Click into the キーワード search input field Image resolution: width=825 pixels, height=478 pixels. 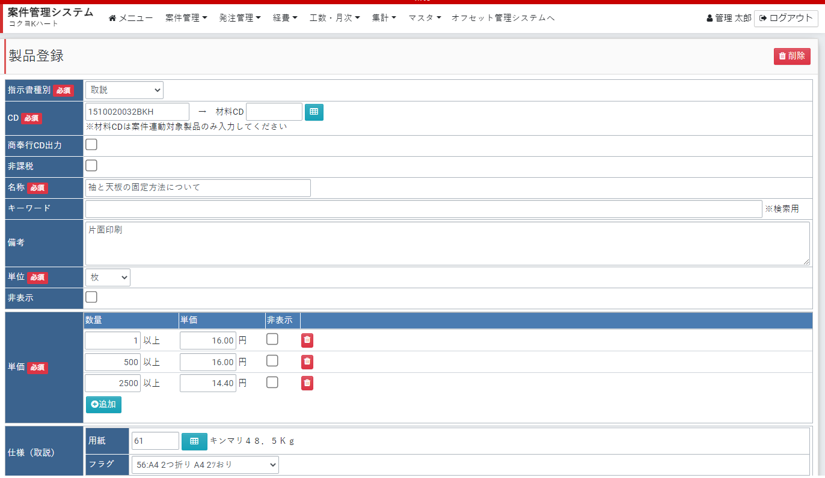(x=423, y=209)
